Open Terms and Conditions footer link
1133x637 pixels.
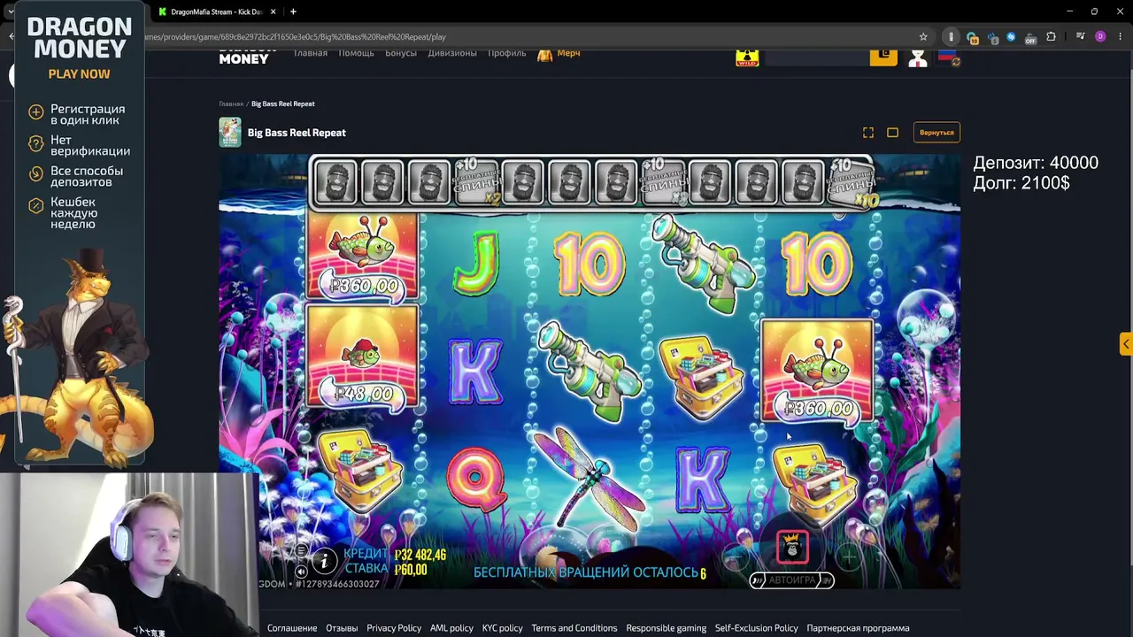pyautogui.click(x=574, y=628)
